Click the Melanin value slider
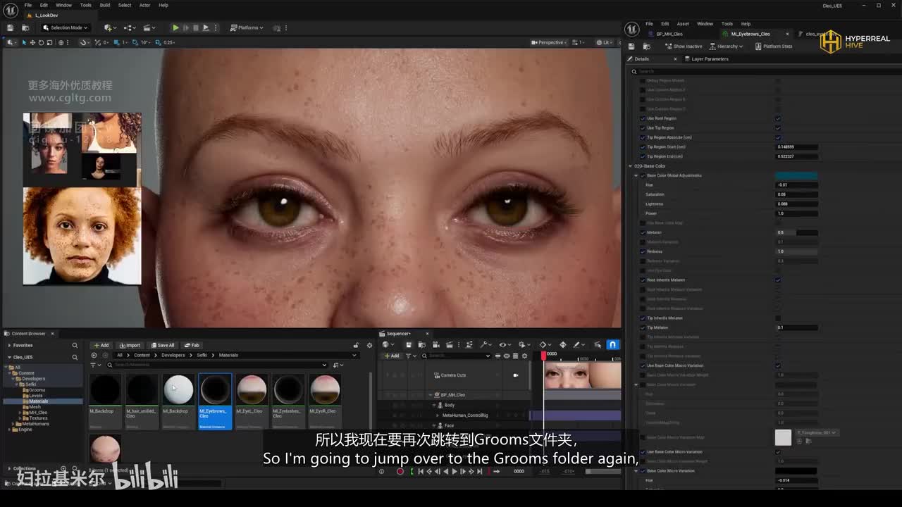Viewport: 902px width, 507px height. pyautogui.click(x=796, y=232)
